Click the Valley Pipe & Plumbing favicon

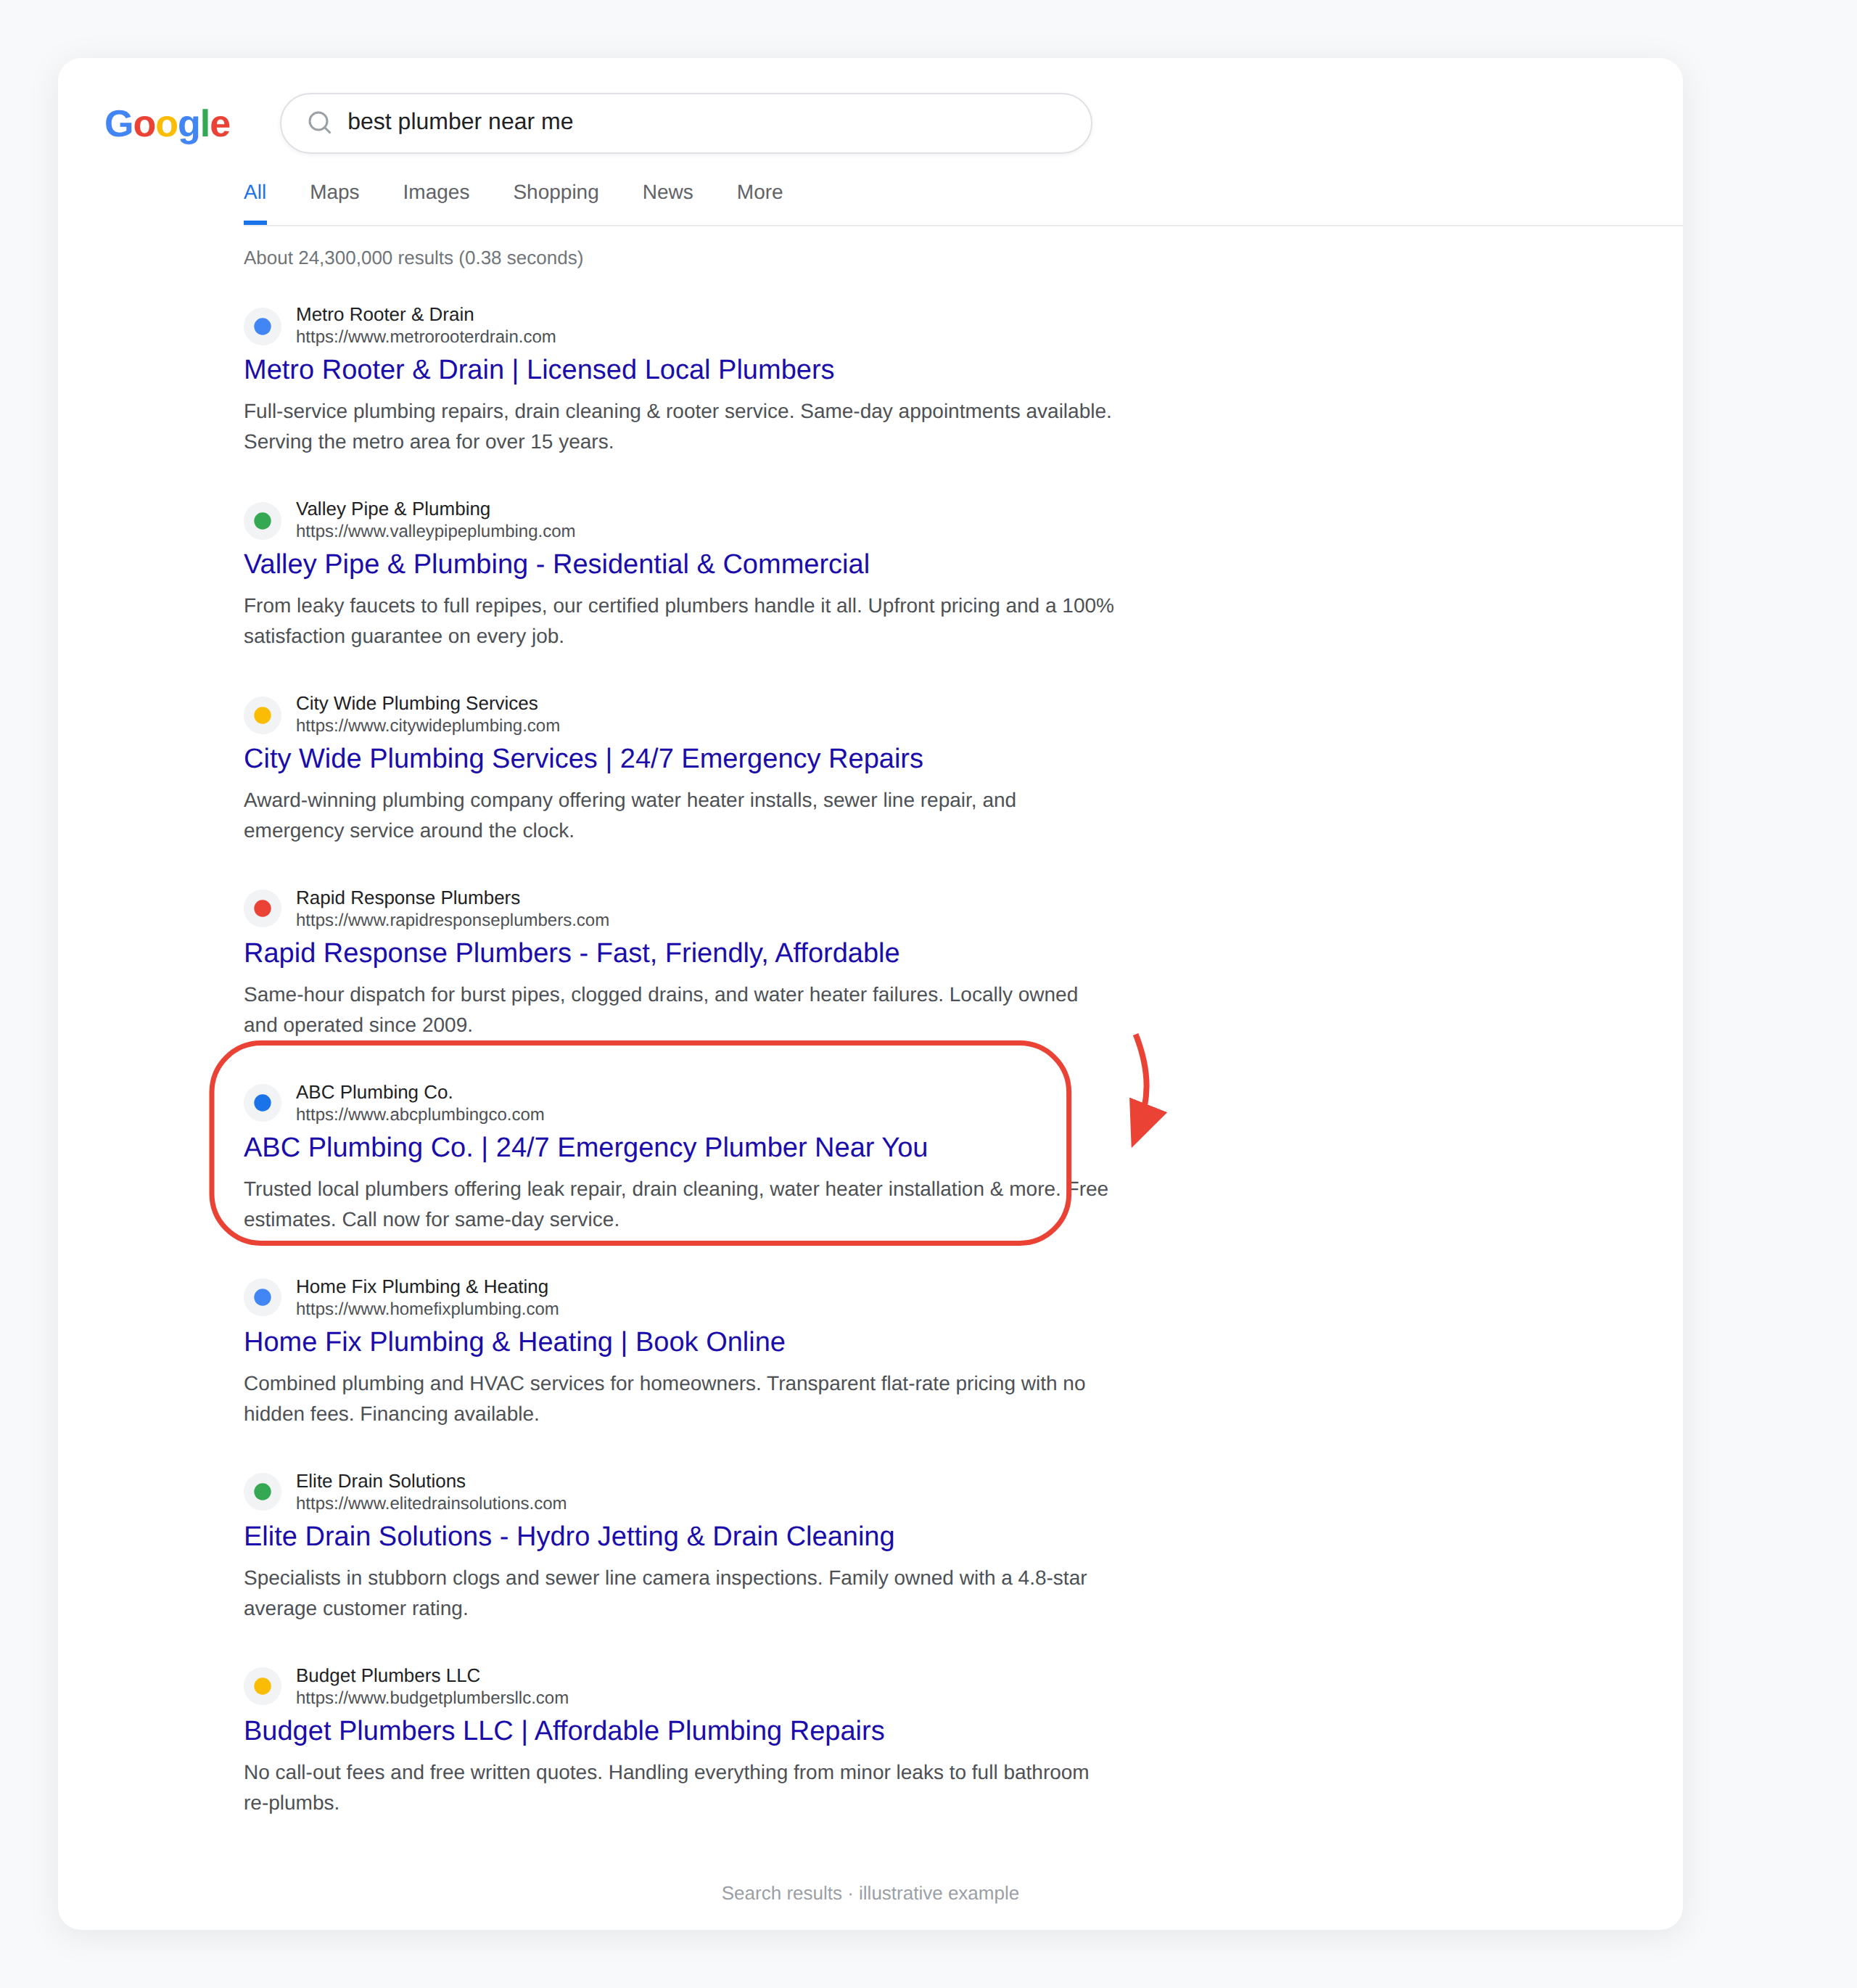coord(262,520)
